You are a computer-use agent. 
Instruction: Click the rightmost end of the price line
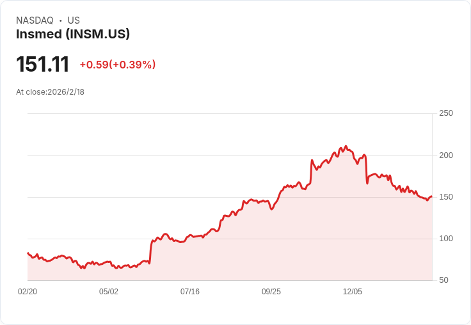point(431,196)
